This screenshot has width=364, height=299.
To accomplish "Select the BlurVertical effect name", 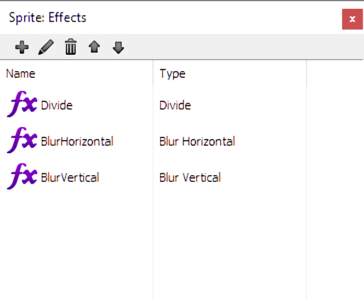I will click(70, 177).
